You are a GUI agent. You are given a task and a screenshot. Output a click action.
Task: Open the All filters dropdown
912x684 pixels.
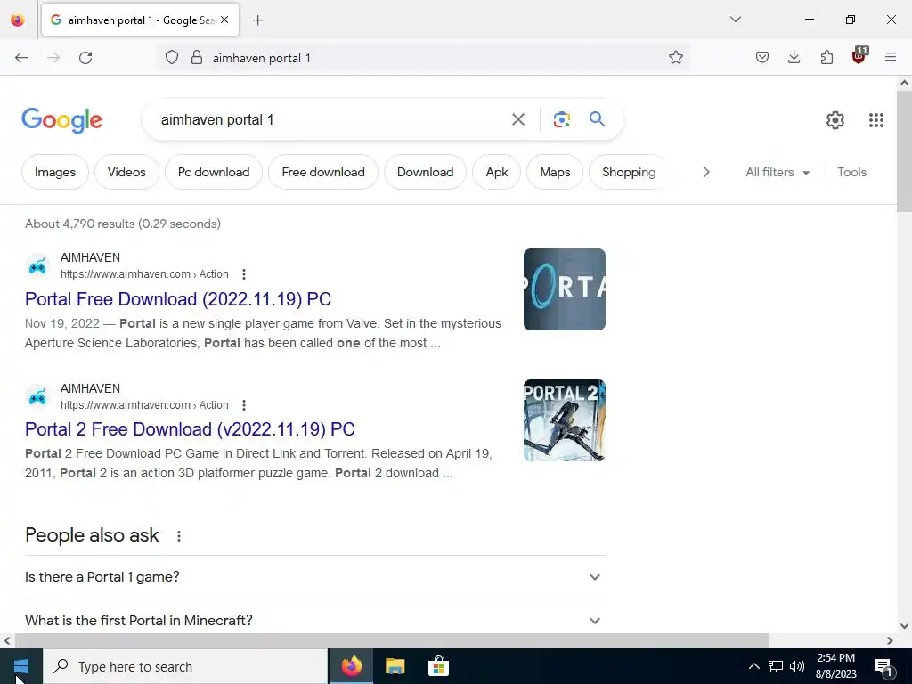(778, 172)
